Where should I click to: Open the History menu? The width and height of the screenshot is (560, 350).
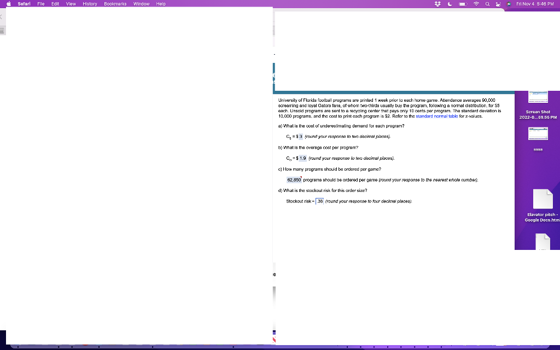tap(90, 4)
